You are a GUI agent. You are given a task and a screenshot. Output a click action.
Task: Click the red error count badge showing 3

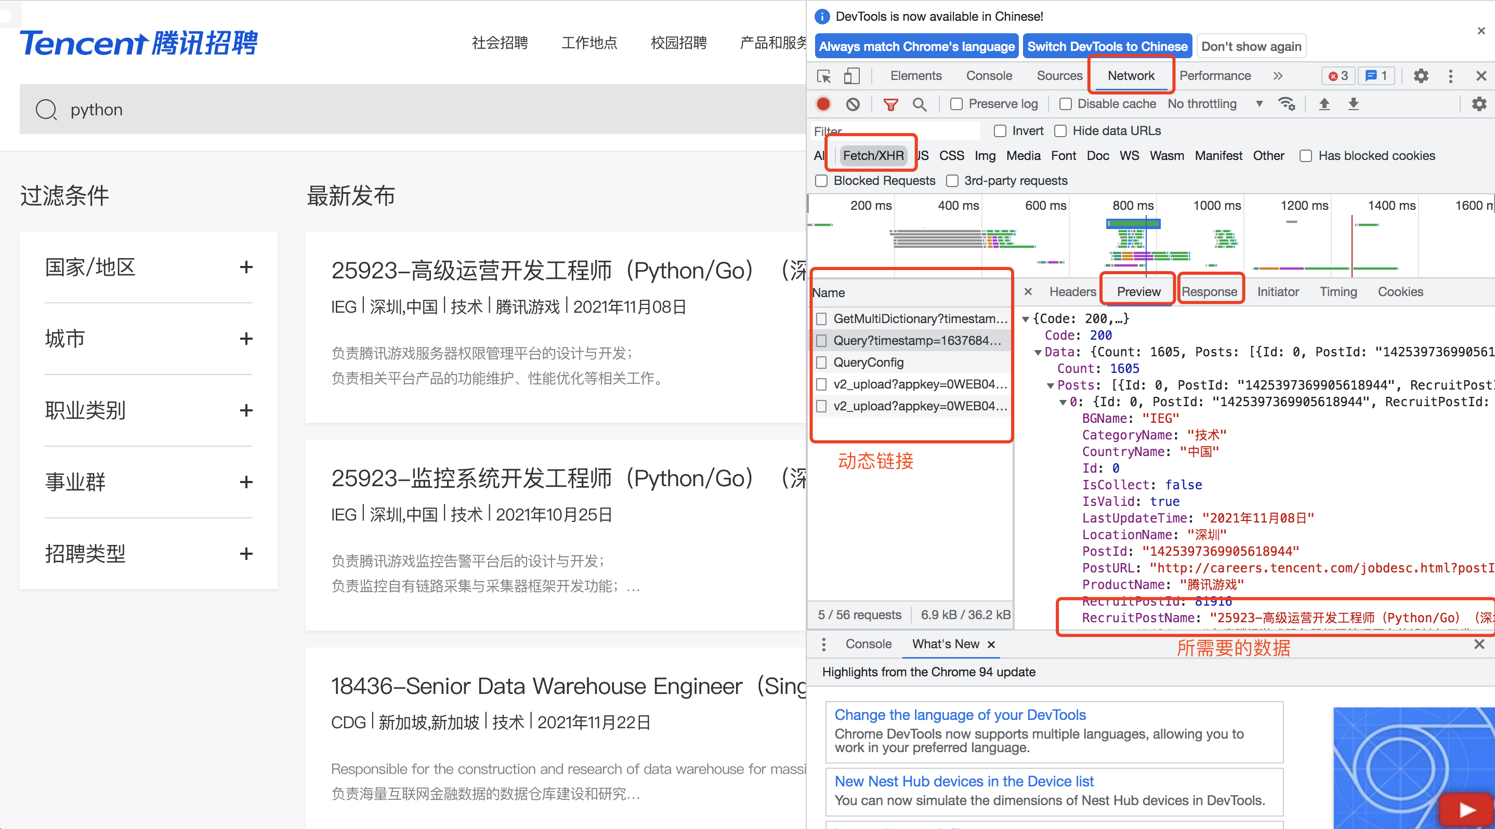pos(1339,76)
